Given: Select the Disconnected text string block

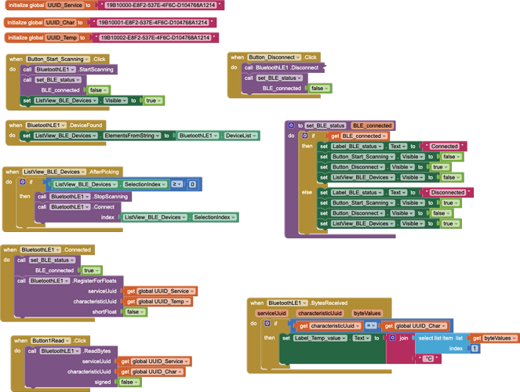Looking at the screenshot, I should pyautogui.click(x=448, y=192).
